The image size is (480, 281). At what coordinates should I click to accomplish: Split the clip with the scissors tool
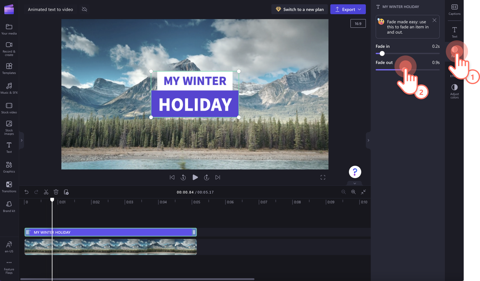[x=46, y=192]
